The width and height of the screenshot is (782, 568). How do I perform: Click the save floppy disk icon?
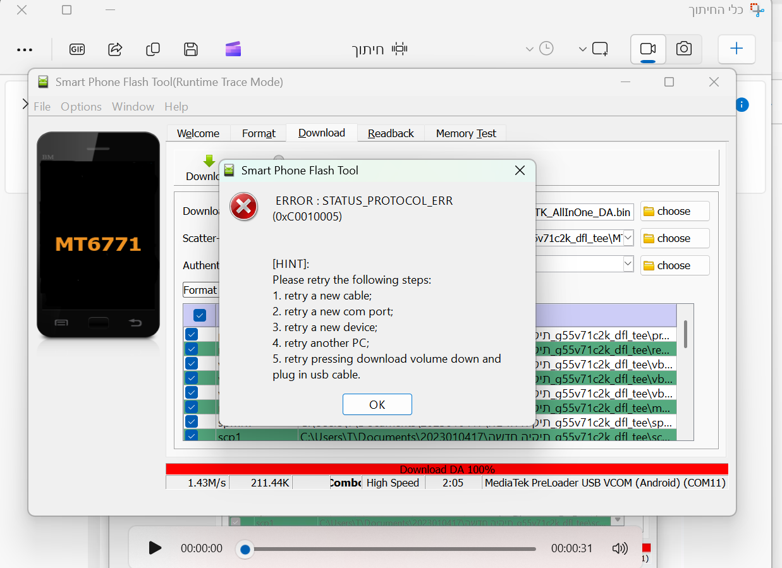click(190, 49)
